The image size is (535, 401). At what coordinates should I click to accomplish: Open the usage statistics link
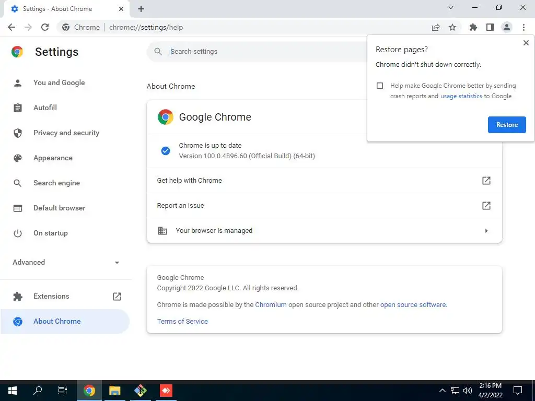point(461,96)
